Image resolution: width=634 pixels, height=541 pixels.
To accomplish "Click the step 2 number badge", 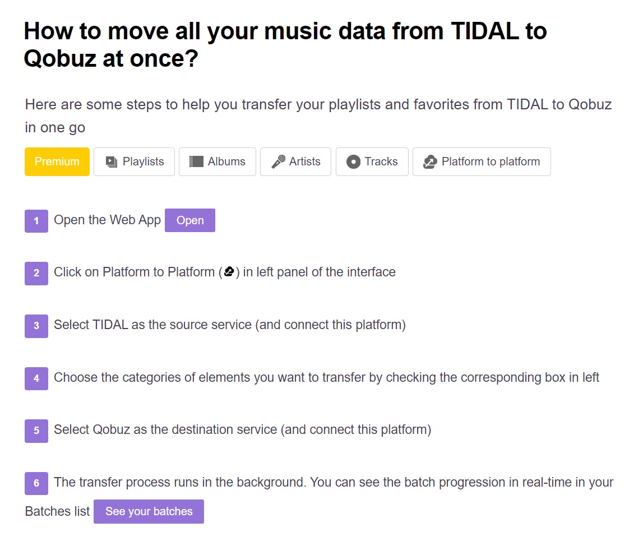I will click(x=36, y=273).
